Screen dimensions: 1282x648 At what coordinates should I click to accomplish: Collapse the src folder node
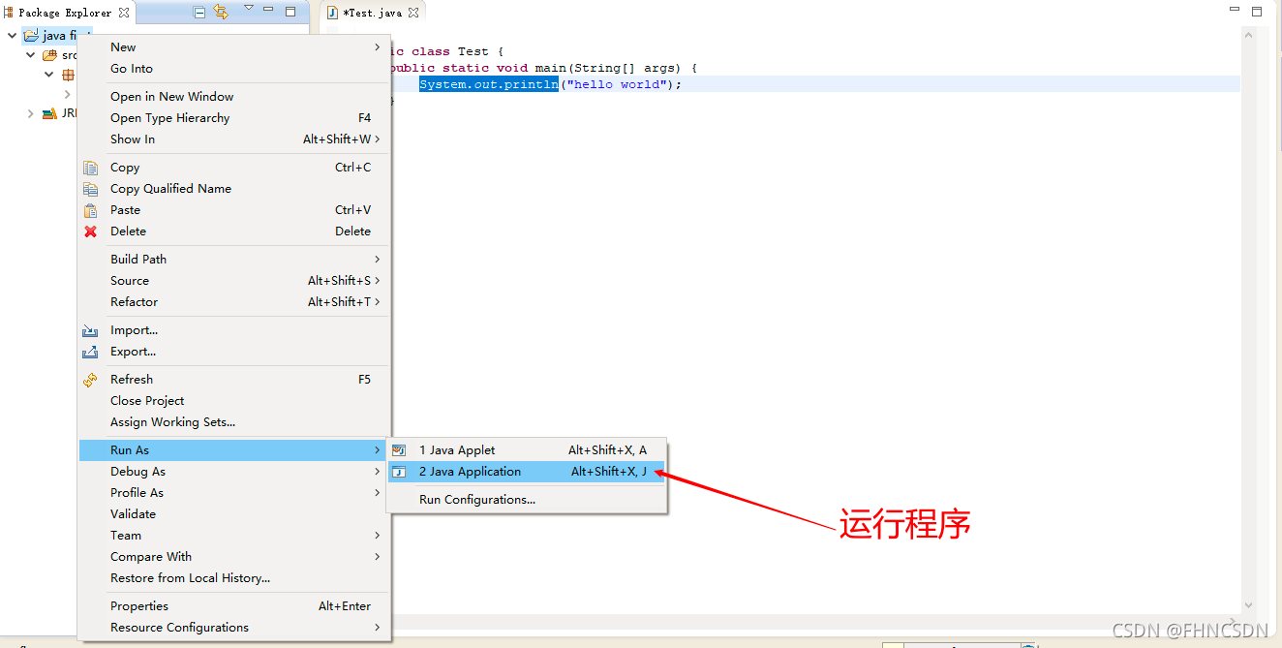[30, 55]
